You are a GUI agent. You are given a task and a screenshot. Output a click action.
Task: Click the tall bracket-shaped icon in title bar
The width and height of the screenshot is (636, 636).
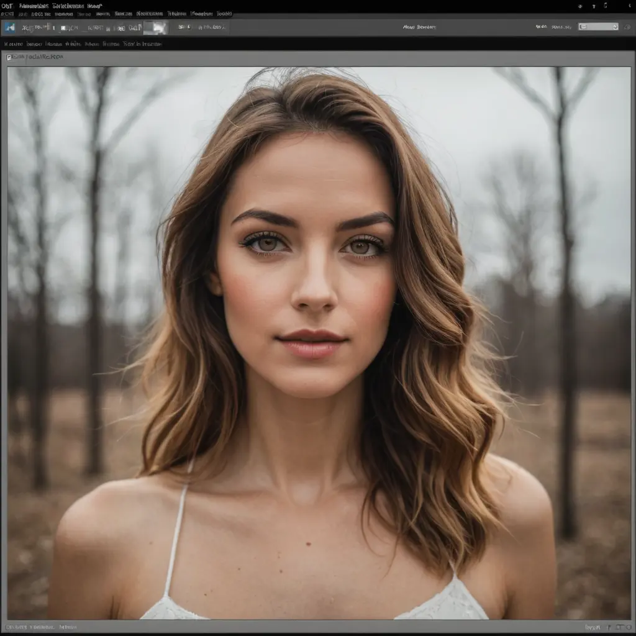click(x=605, y=6)
